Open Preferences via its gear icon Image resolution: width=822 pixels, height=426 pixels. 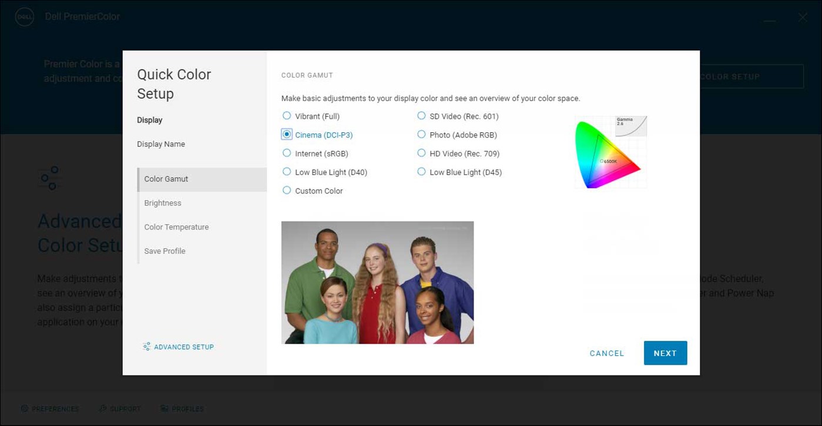click(x=24, y=408)
